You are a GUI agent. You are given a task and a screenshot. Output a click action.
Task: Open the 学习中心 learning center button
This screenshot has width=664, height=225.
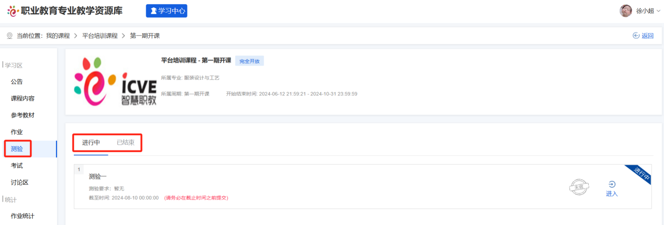tap(166, 11)
